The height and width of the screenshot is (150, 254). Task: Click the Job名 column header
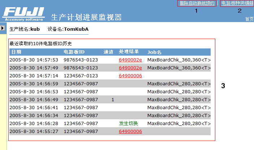click(x=154, y=52)
